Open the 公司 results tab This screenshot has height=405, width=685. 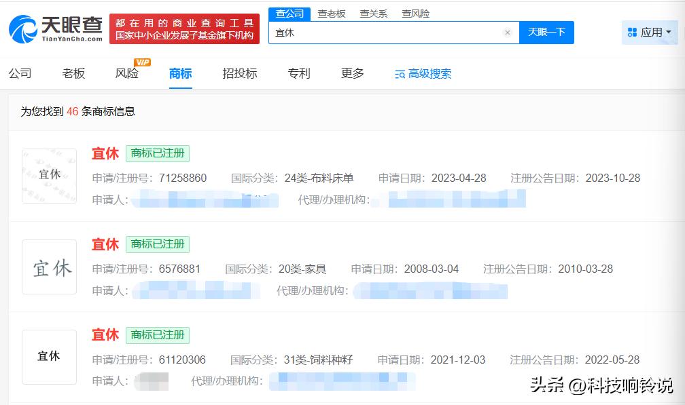click(x=20, y=73)
